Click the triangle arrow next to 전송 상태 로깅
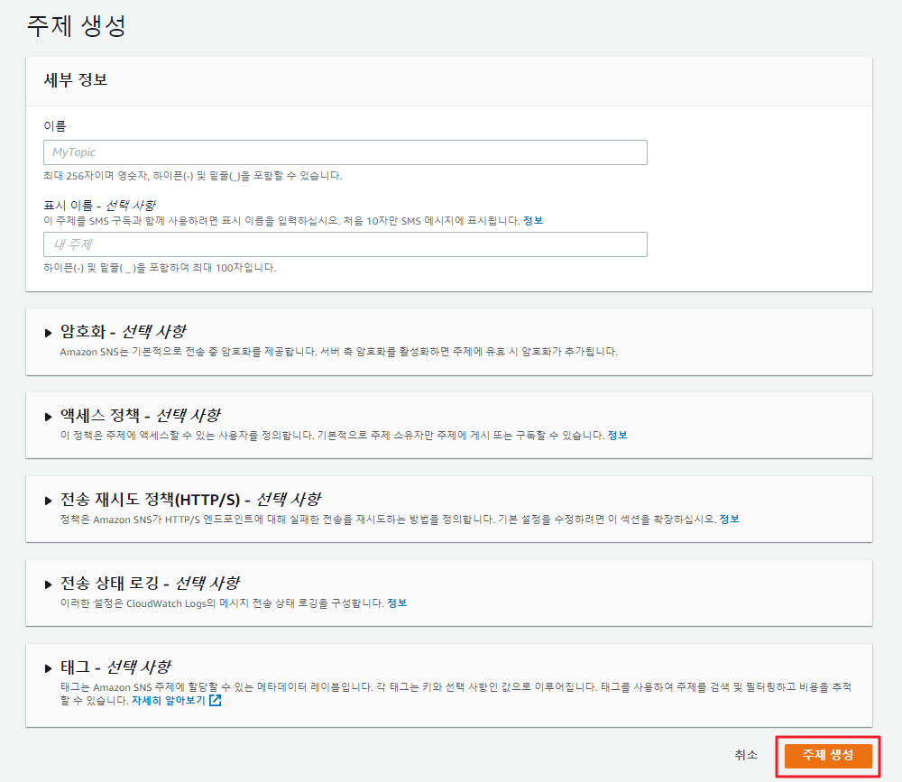This screenshot has width=902, height=782. [x=49, y=584]
